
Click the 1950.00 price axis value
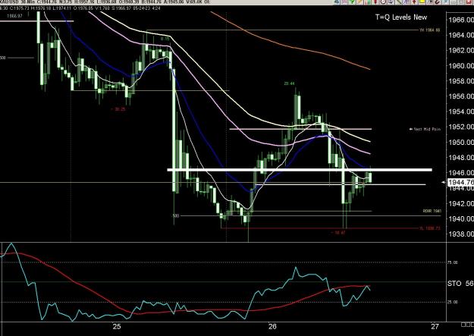tap(462, 142)
